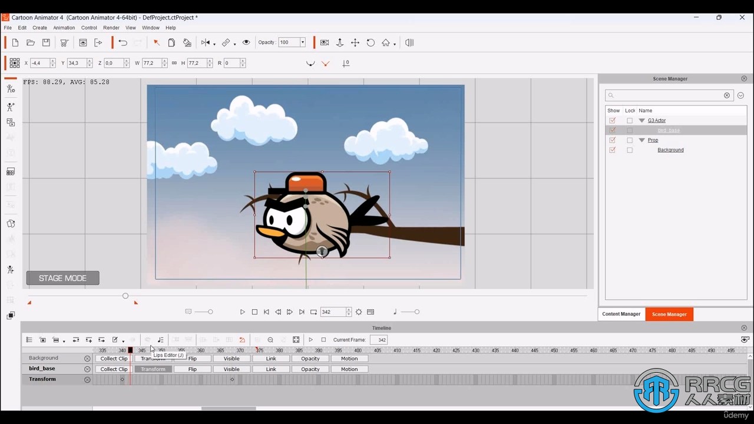Toggle Show checkbox for bird_base
This screenshot has width=754, height=424.
(613, 130)
